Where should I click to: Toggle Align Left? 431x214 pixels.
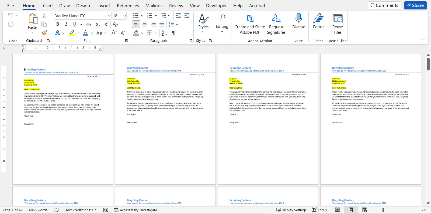pyautogui.click(x=136, y=24)
